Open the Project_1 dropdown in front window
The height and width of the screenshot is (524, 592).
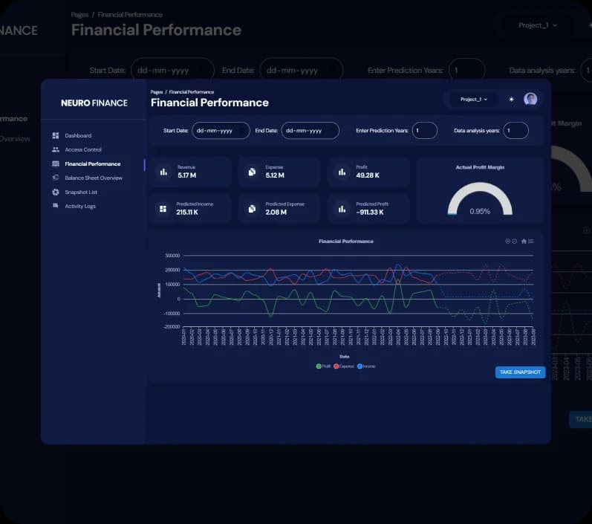(x=474, y=100)
